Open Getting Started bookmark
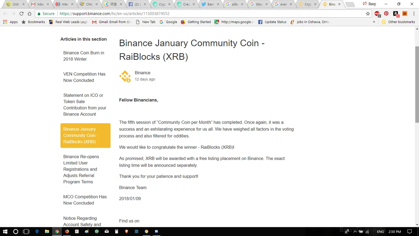The width and height of the screenshot is (419, 236). [195, 22]
